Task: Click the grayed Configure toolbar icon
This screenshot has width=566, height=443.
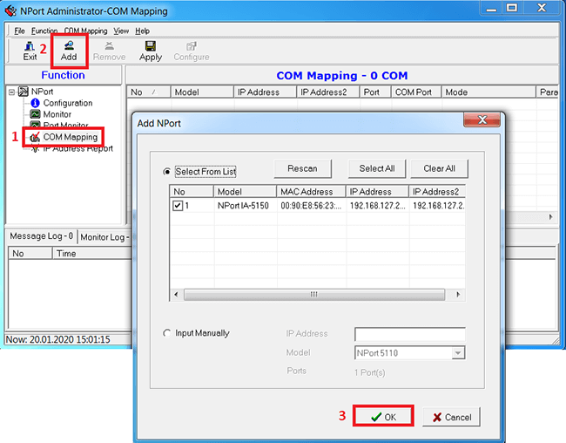Action: pyautogui.click(x=192, y=51)
